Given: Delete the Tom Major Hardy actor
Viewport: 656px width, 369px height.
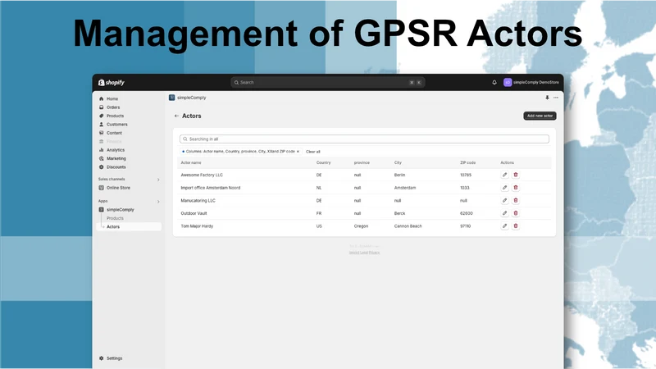Looking at the screenshot, I should (x=516, y=226).
